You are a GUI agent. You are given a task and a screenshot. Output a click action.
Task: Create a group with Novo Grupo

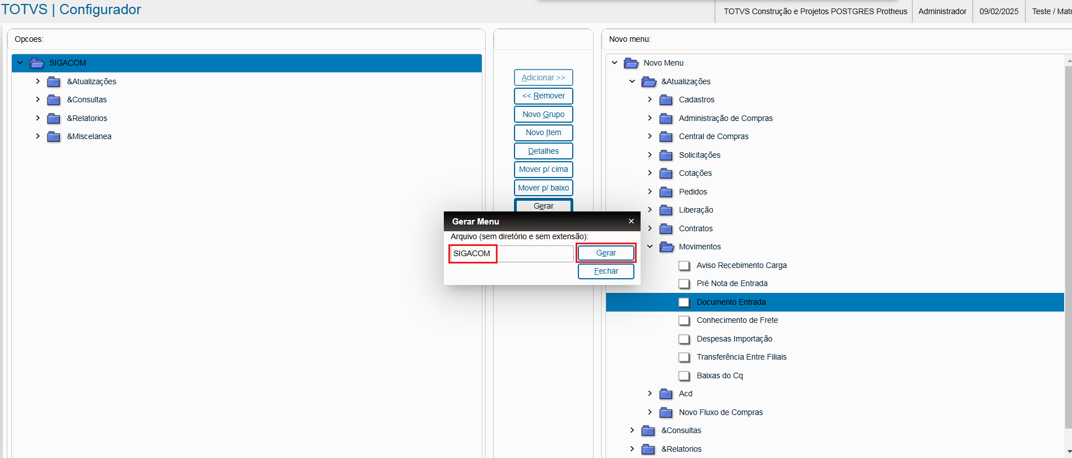(x=543, y=114)
